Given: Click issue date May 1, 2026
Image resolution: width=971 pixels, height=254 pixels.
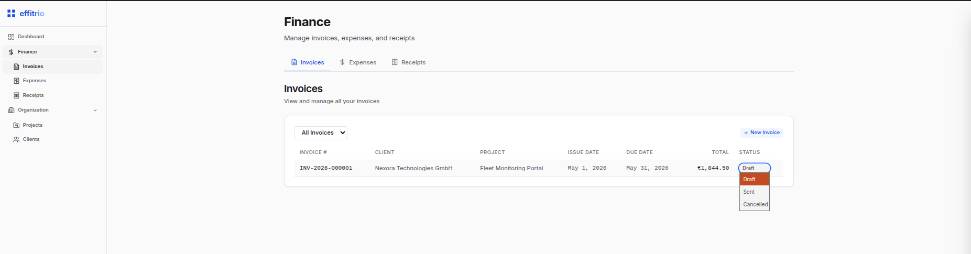Looking at the screenshot, I should pyautogui.click(x=587, y=168).
